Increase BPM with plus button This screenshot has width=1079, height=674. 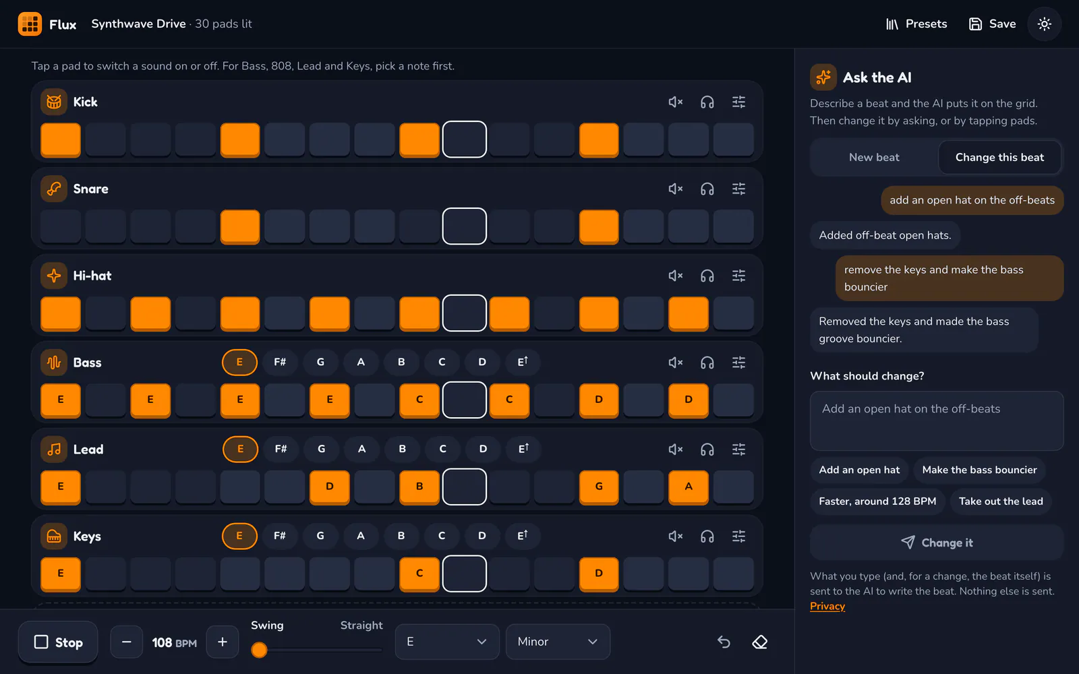point(223,642)
